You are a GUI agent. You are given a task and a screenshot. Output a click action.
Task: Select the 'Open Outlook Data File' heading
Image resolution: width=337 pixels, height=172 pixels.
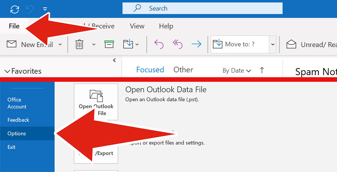pyautogui.click(x=166, y=90)
